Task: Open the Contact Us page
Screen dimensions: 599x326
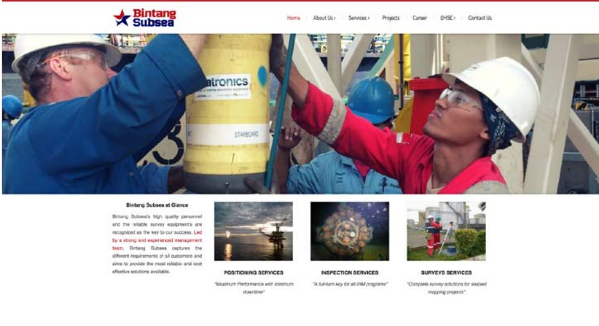Action: point(480,18)
